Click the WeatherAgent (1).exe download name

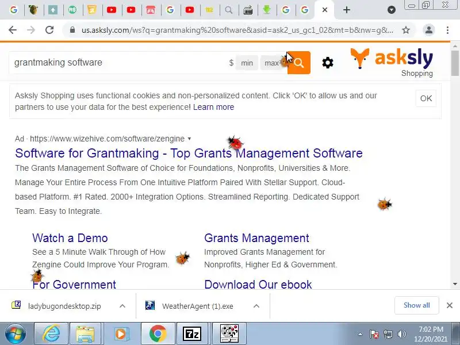(x=197, y=306)
